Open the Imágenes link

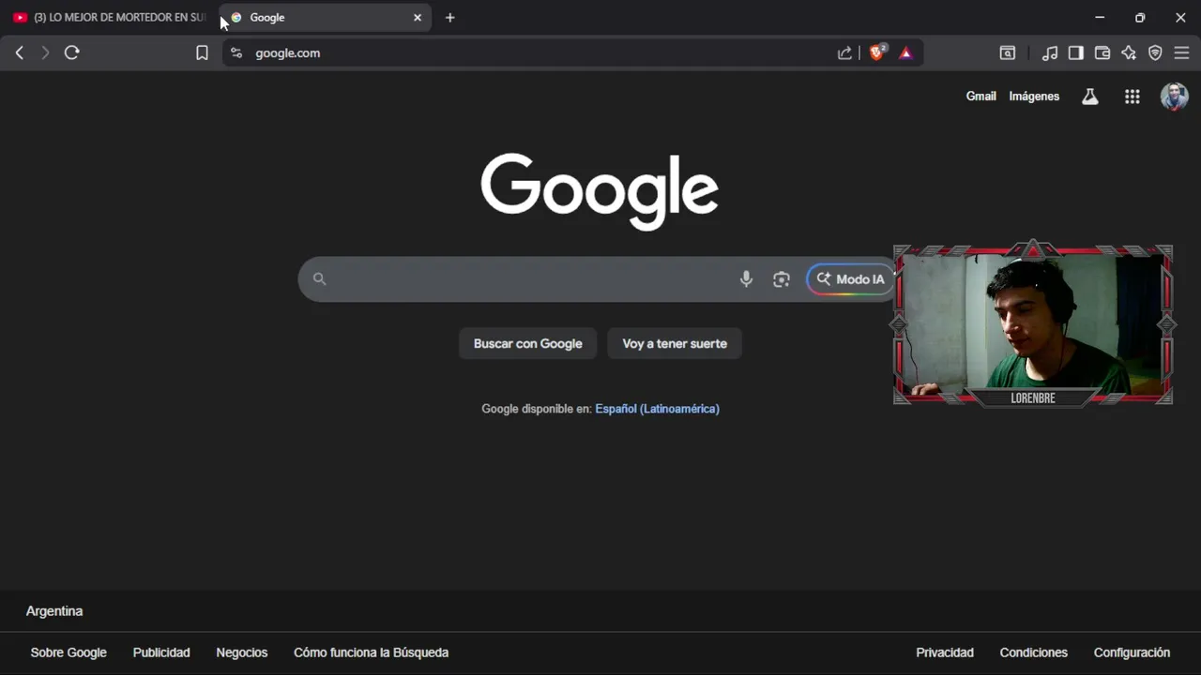1034,97
